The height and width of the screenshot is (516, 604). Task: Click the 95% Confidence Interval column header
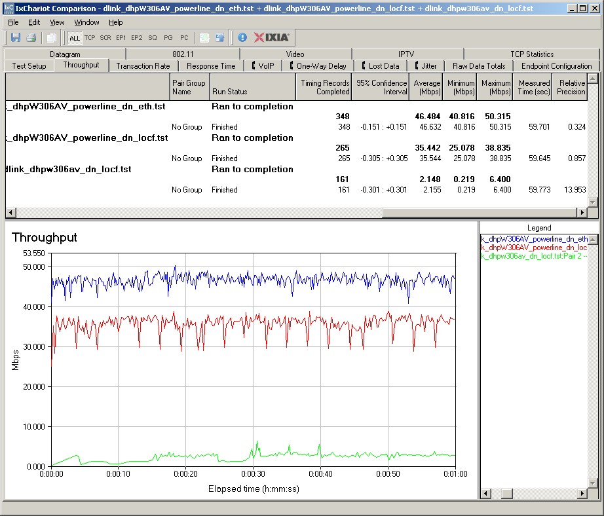pyautogui.click(x=380, y=87)
